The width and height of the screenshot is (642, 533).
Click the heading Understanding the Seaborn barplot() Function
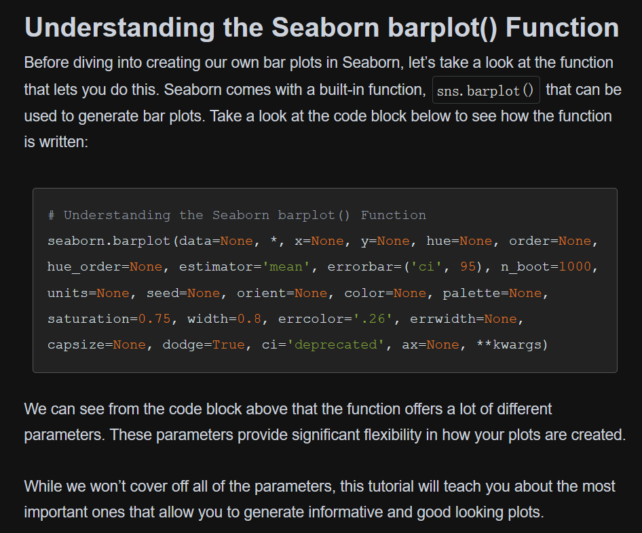pos(321,27)
